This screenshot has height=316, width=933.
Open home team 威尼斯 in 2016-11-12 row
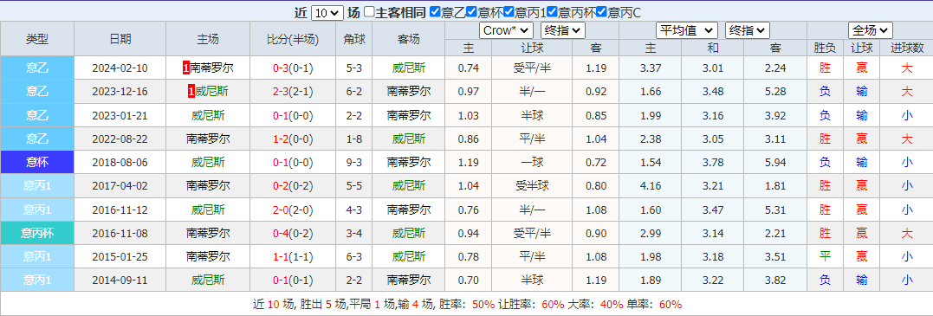pos(208,210)
